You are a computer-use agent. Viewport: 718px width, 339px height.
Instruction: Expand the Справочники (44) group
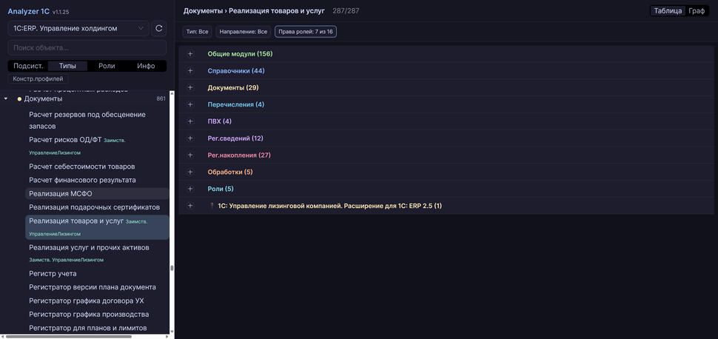coord(190,71)
